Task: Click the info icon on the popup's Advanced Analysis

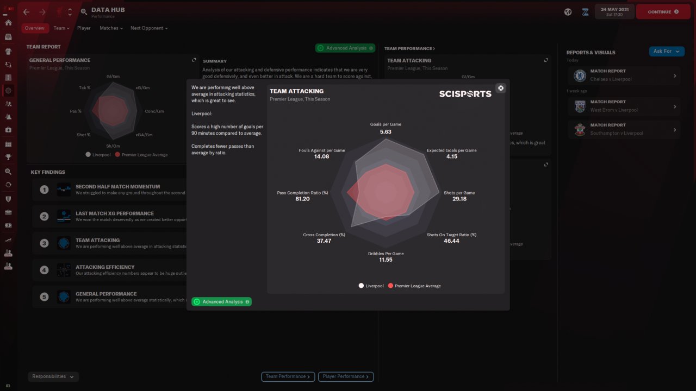Action: click(x=247, y=302)
